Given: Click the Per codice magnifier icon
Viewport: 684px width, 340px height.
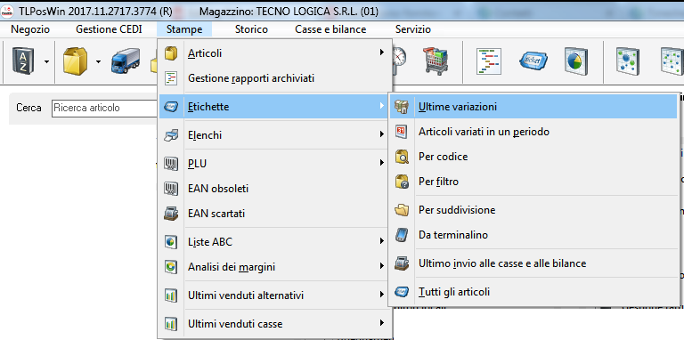Looking at the screenshot, I should pyautogui.click(x=402, y=157).
